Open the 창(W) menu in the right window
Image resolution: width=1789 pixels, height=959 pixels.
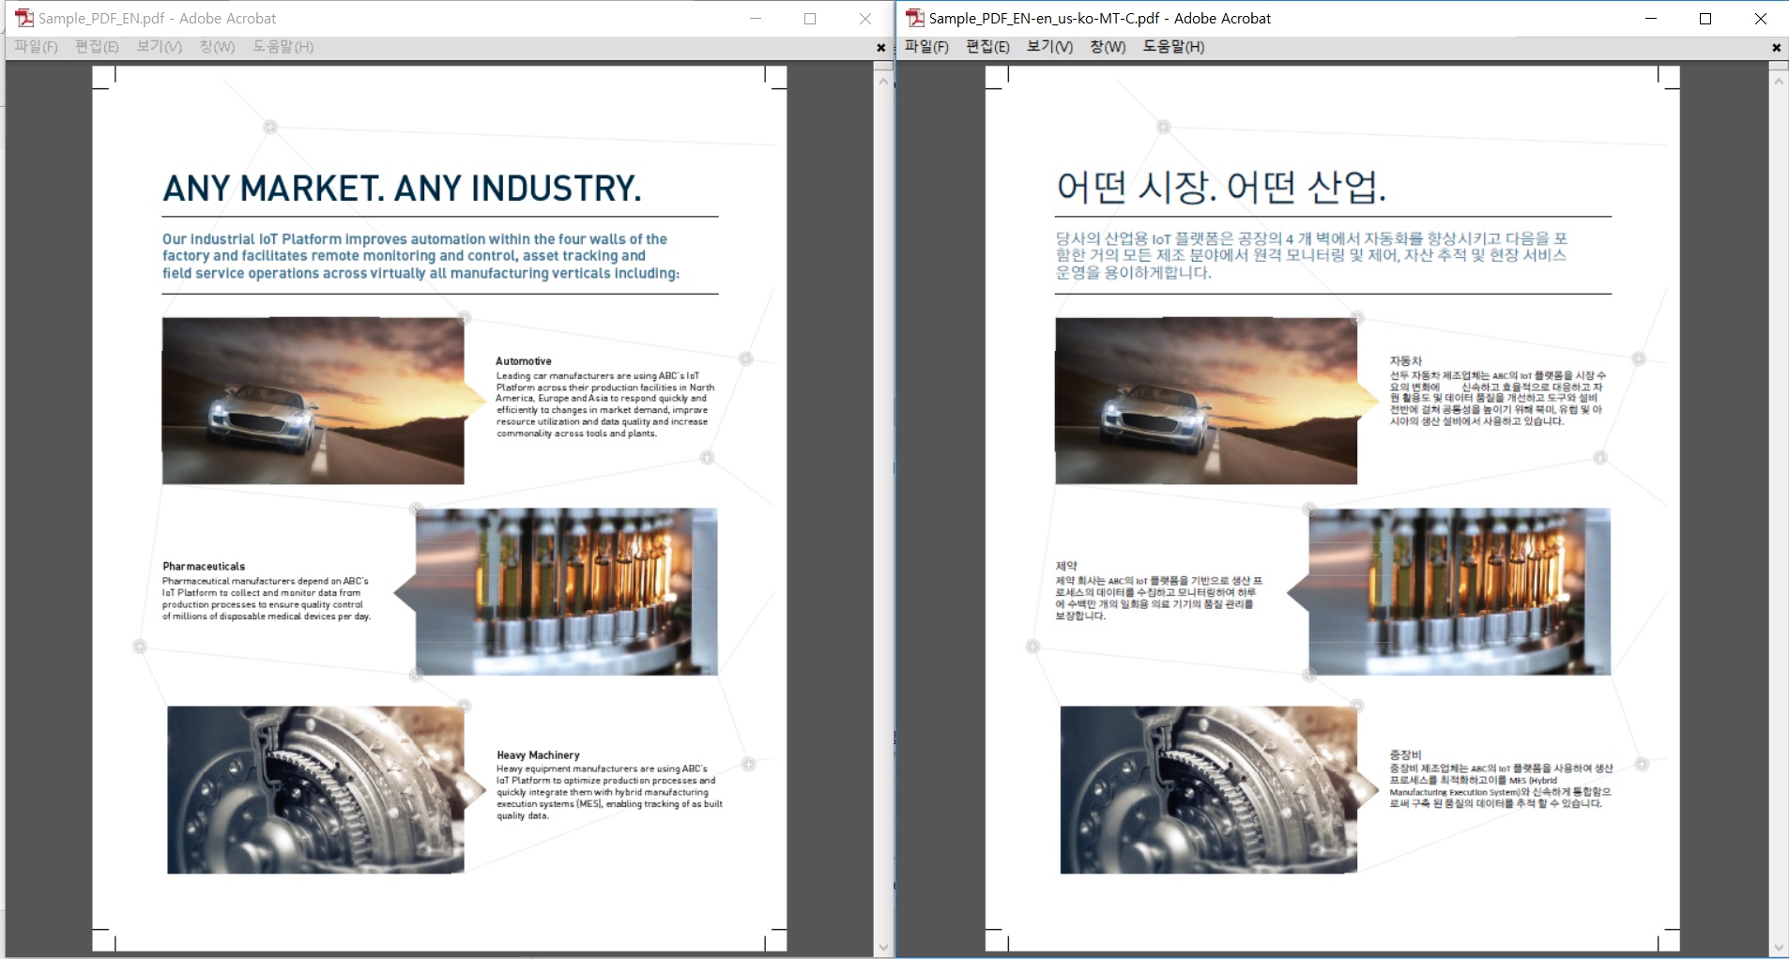pyautogui.click(x=1108, y=47)
